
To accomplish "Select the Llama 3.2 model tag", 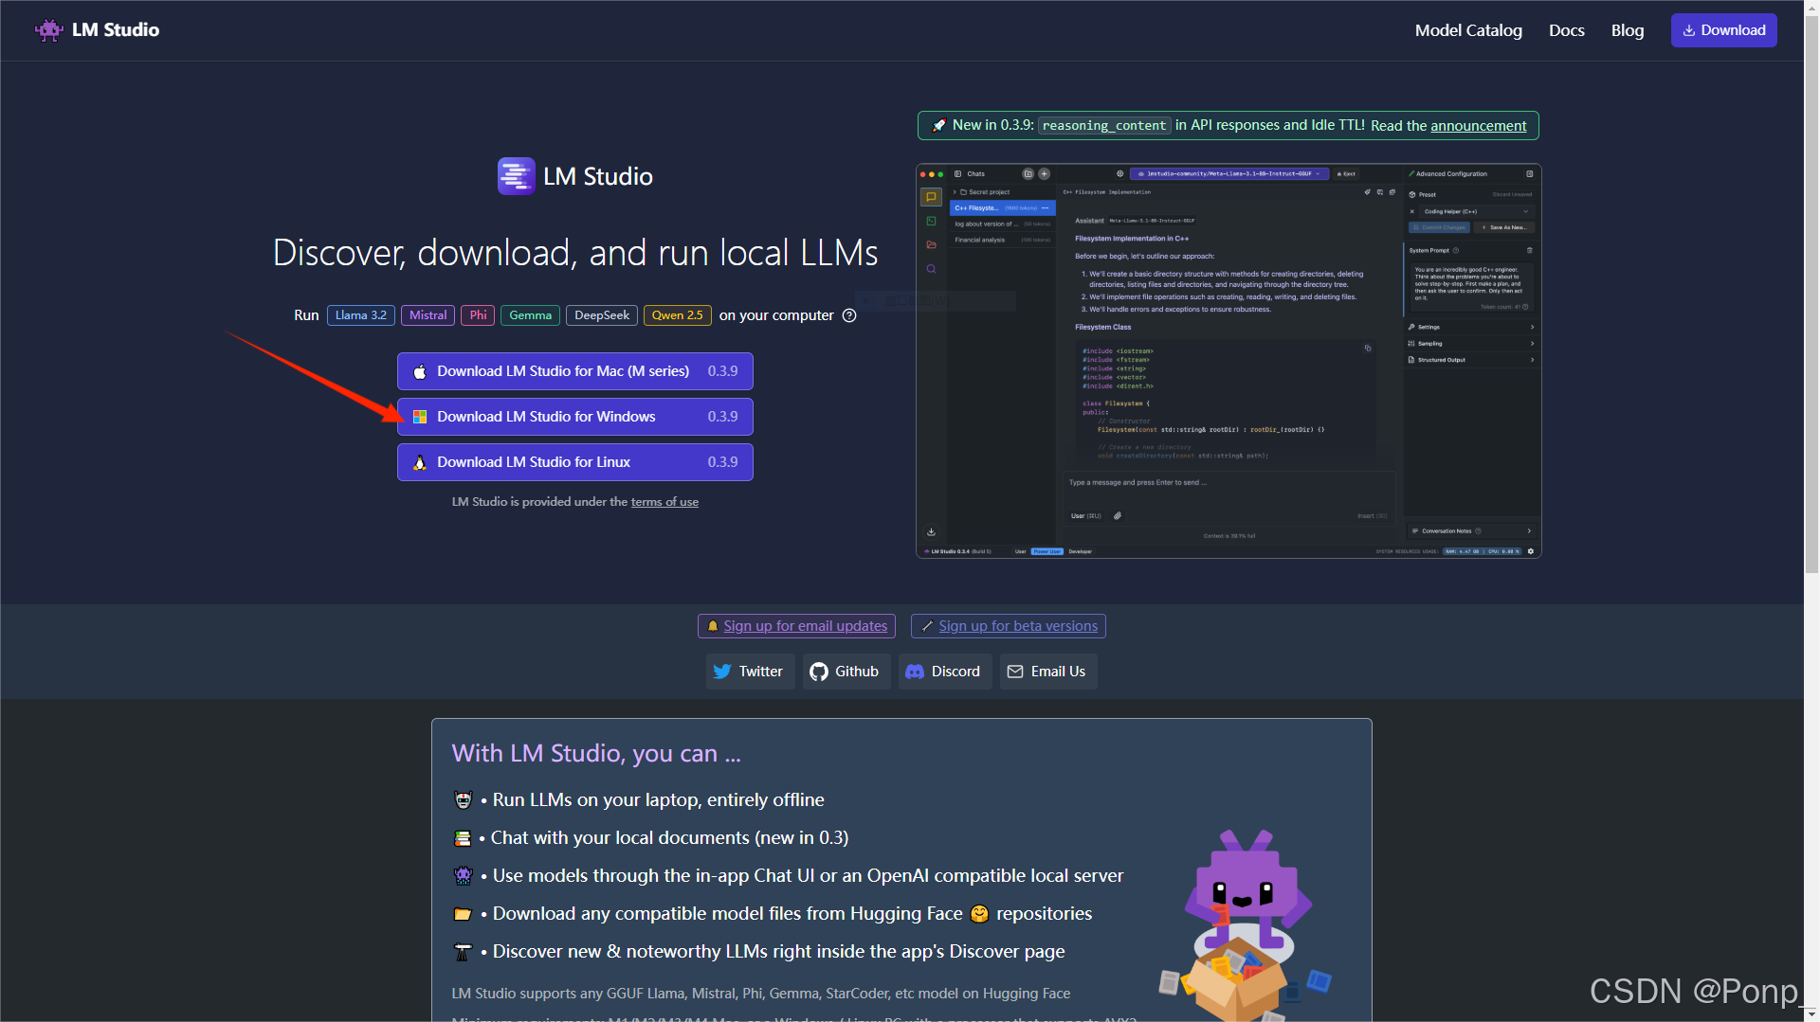I will (361, 315).
